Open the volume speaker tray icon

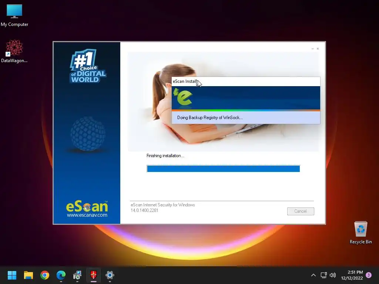[x=333, y=275]
